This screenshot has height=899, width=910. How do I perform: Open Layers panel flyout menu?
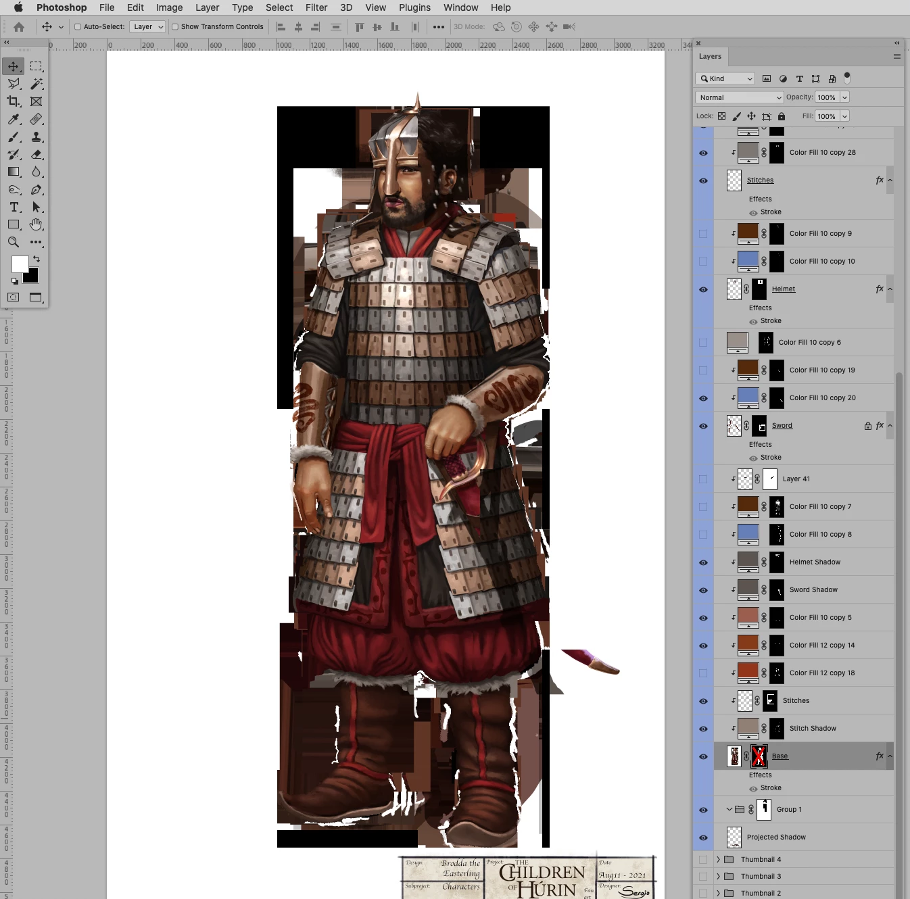[897, 57]
